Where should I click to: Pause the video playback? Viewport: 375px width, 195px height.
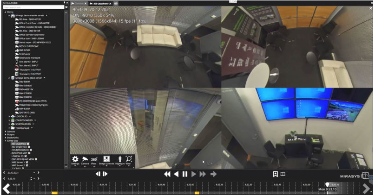point(184,174)
